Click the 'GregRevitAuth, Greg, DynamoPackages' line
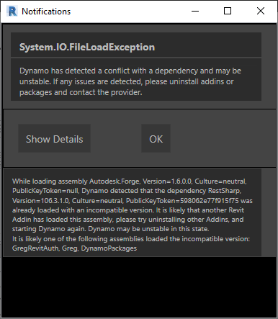Viewport: 278px width, 319px height. point(74,248)
